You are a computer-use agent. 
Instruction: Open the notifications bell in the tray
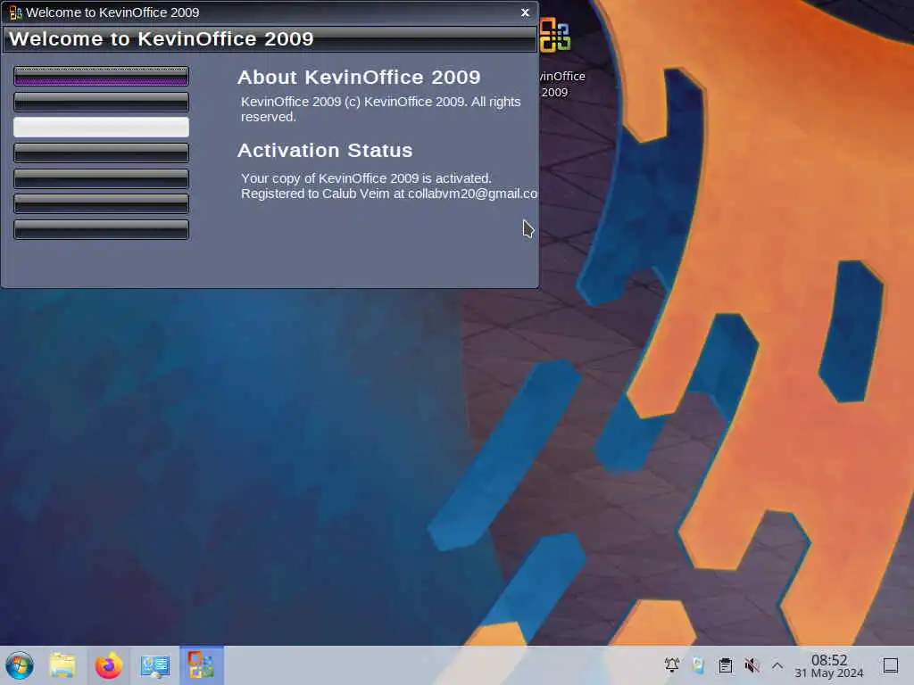coord(671,665)
